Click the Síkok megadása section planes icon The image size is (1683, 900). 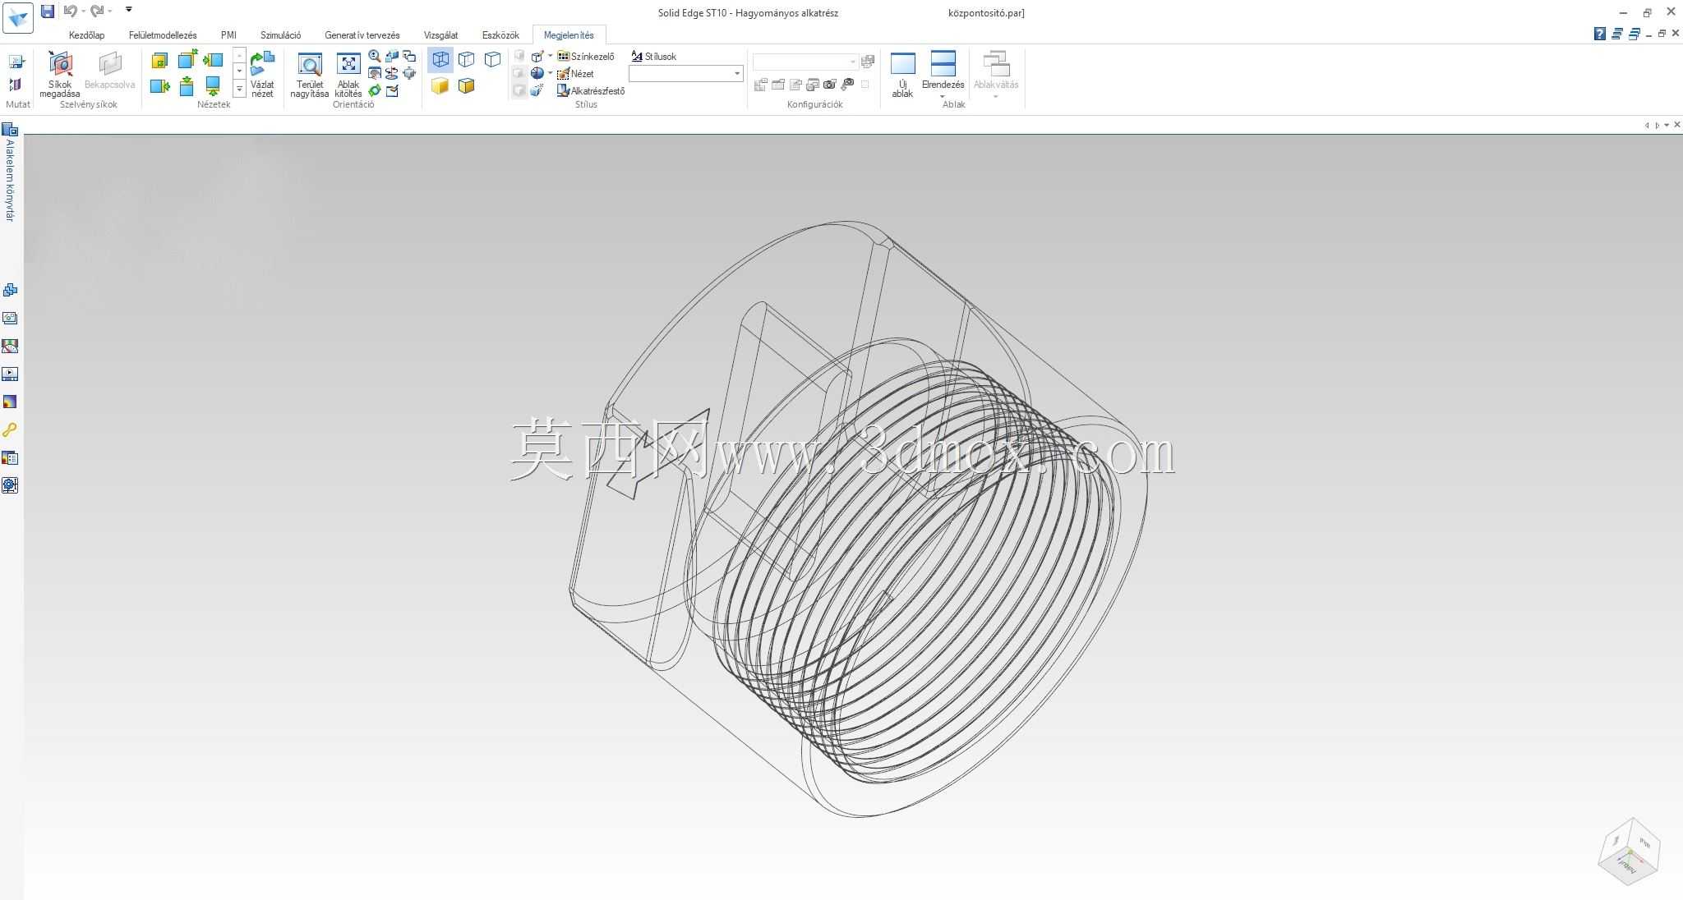pos(60,74)
